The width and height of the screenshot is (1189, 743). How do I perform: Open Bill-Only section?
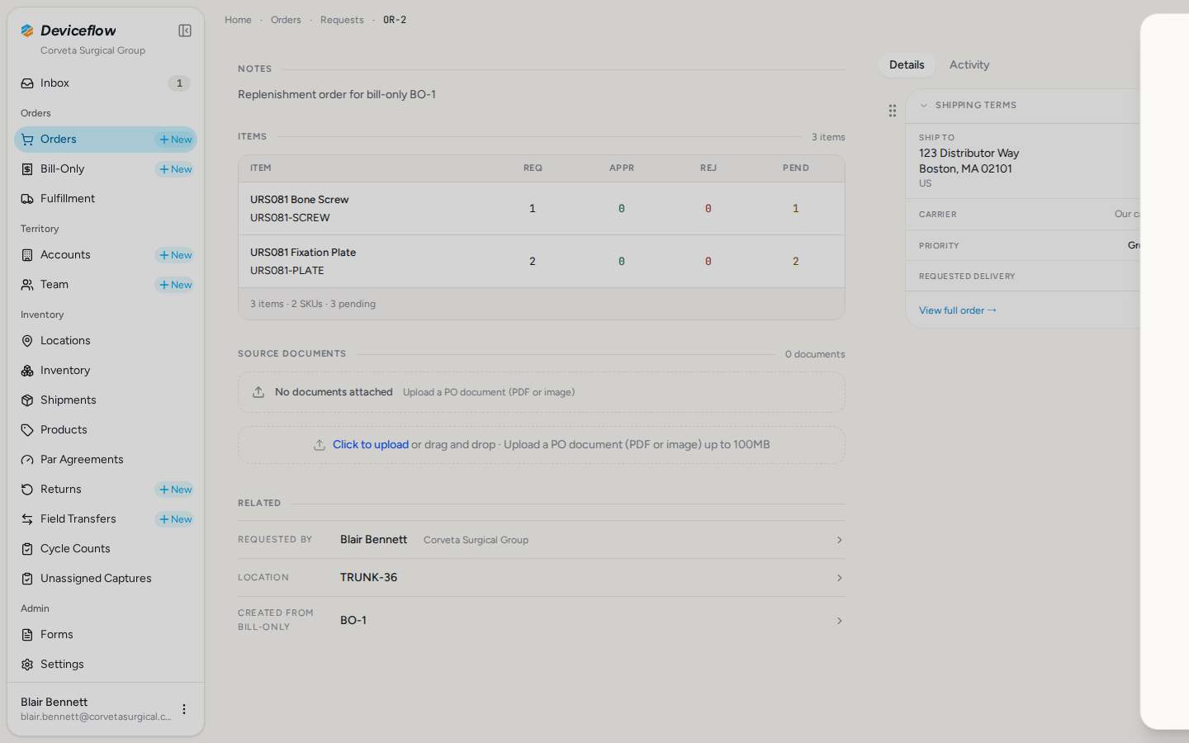[x=84, y=169]
